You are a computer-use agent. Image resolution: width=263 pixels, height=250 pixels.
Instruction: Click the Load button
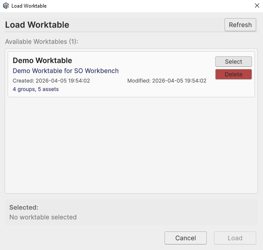click(x=235, y=238)
